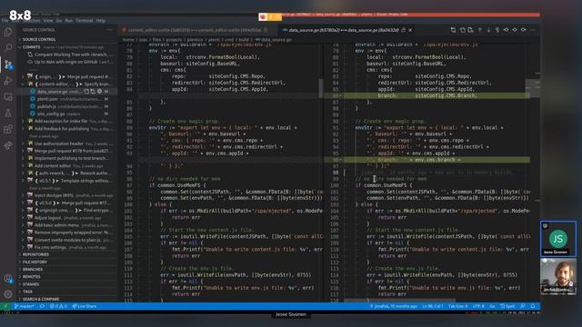Click the synchronize changes icon in status bar
The height and width of the screenshot is (327, 582).
[42, 306]
